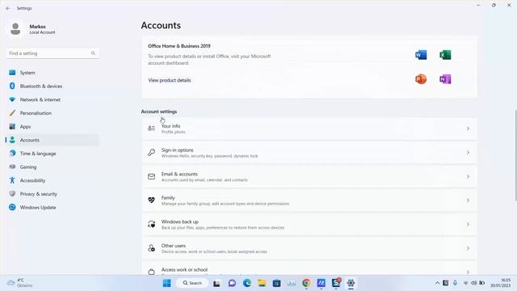Open System settings category
517x291 pixels.
point(53,73)
